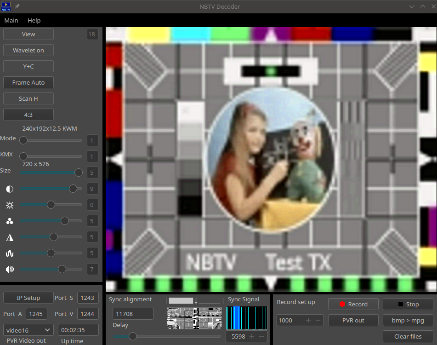Click the waveform filter icon

click(10, 253)
